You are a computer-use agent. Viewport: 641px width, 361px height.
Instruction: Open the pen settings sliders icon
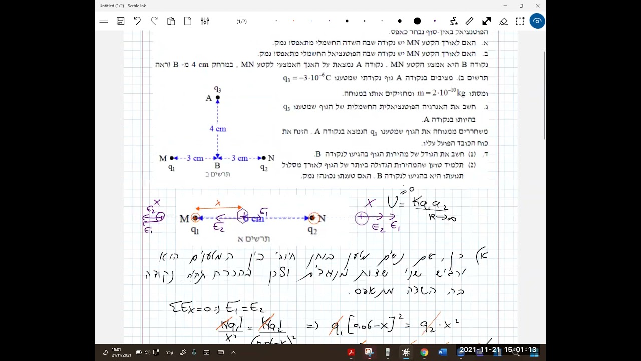(205, 21)
